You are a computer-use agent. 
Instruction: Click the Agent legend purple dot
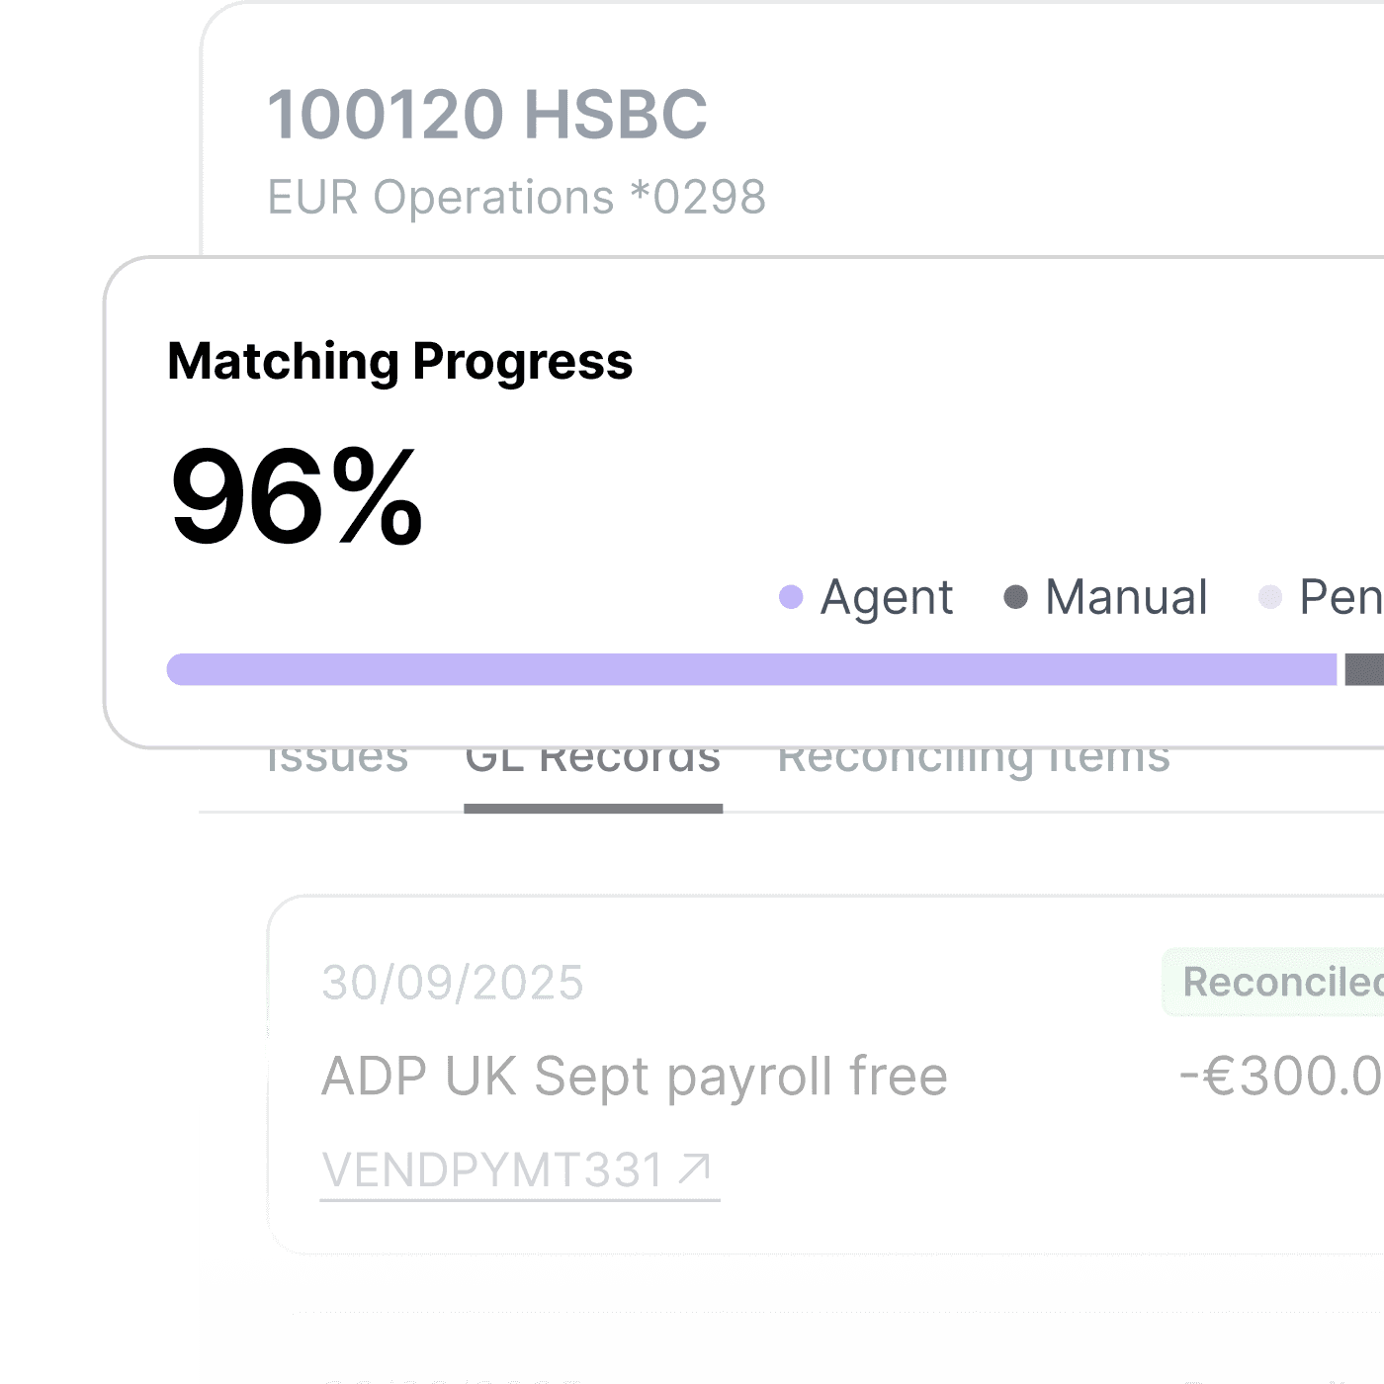click(791, 597)
